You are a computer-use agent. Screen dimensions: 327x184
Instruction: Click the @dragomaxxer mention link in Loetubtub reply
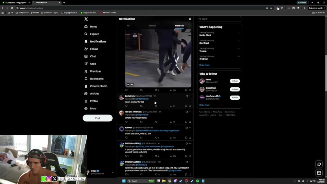coord(142,99)
